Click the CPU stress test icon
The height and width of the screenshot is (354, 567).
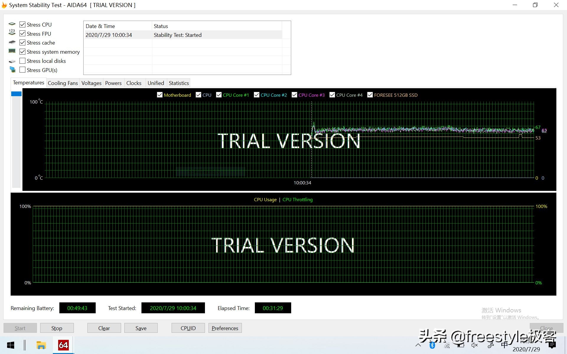pyautogui.click(x=13, y=24)
